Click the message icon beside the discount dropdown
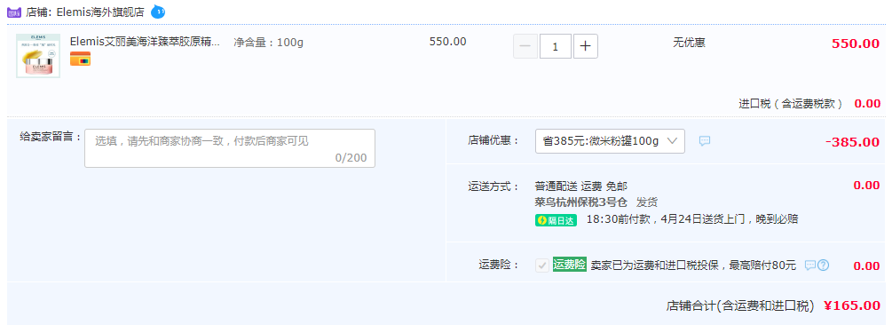The image size is (892, 325). click(704, 141)
